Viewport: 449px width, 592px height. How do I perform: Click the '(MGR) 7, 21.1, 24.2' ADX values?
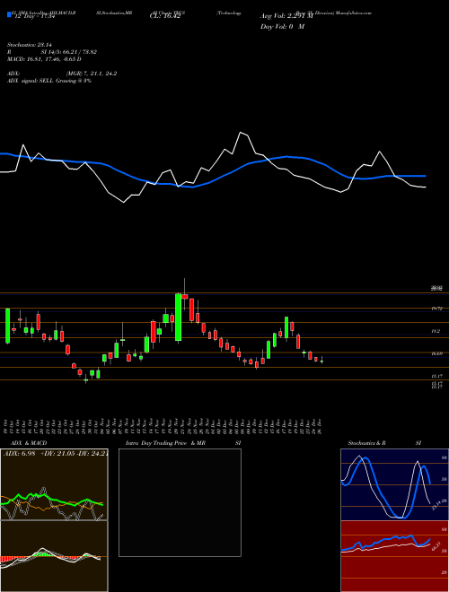click(91, 74)
